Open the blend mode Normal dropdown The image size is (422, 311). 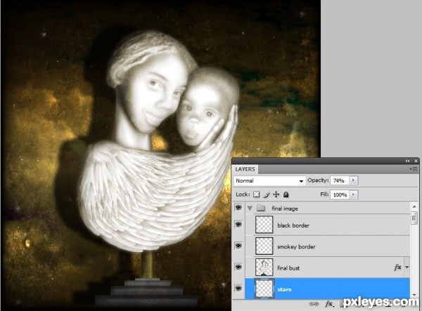click(x=269, y=180)
